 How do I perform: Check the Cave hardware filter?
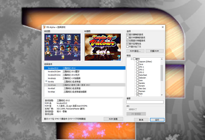137,64
